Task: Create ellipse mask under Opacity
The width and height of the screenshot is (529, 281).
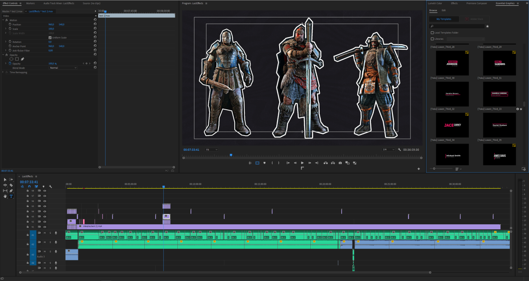Action: pos(11,59)
